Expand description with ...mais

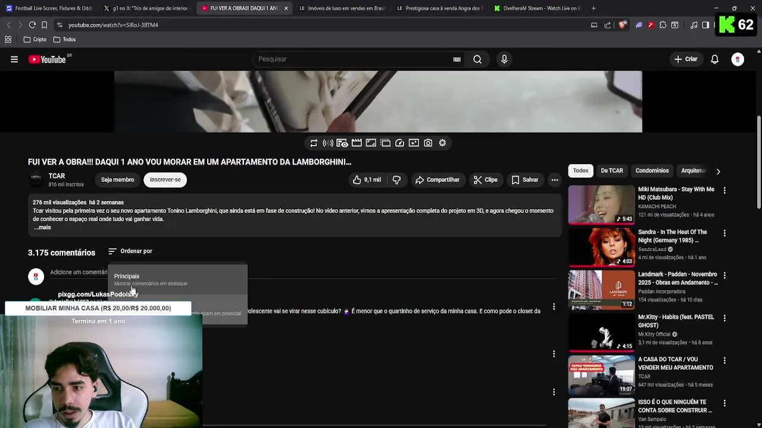tap(42, 227)
